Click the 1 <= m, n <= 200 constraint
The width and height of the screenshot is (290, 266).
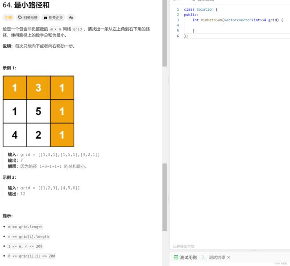25,246
